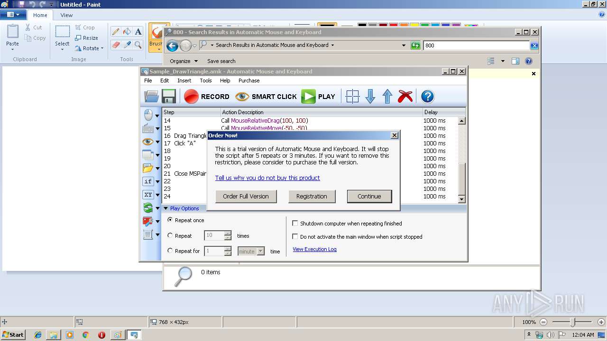
Task: Click the keyboard action sidebar icon
Action: pyautogui.click(x=148, y=128)
